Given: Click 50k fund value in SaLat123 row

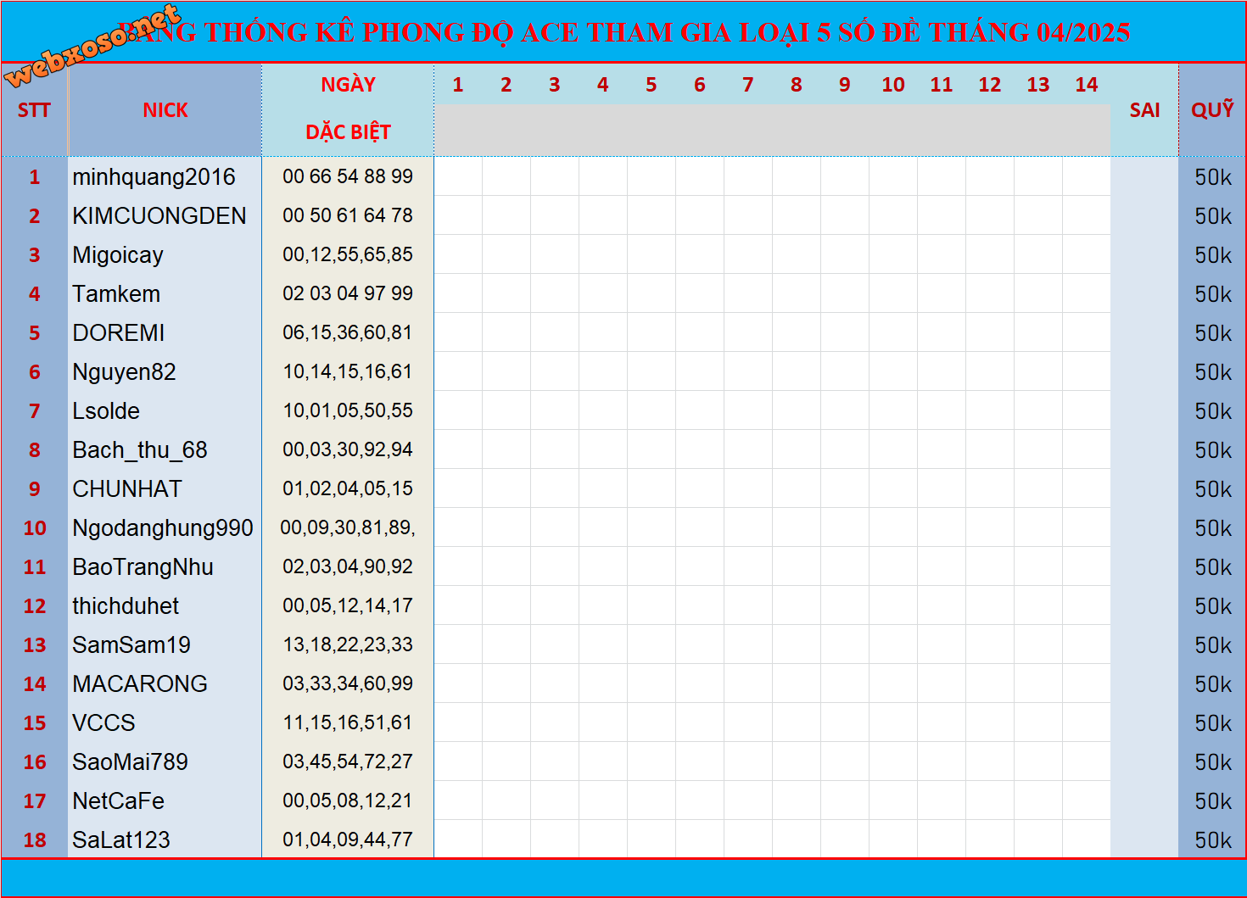Looking at the screenshot, I should [x=1213, y=840].
